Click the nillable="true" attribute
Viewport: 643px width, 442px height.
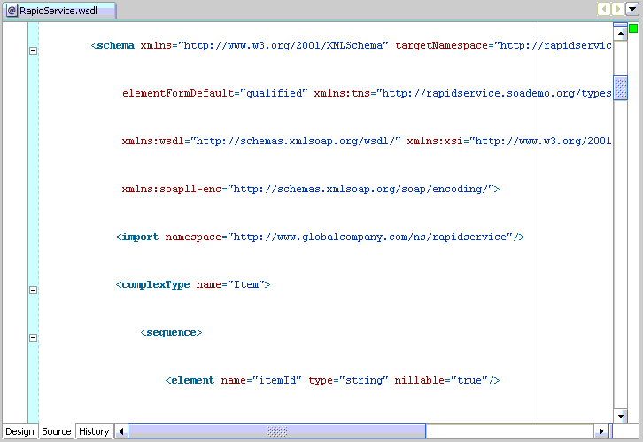pyautogui.click(x=441, y=381)
